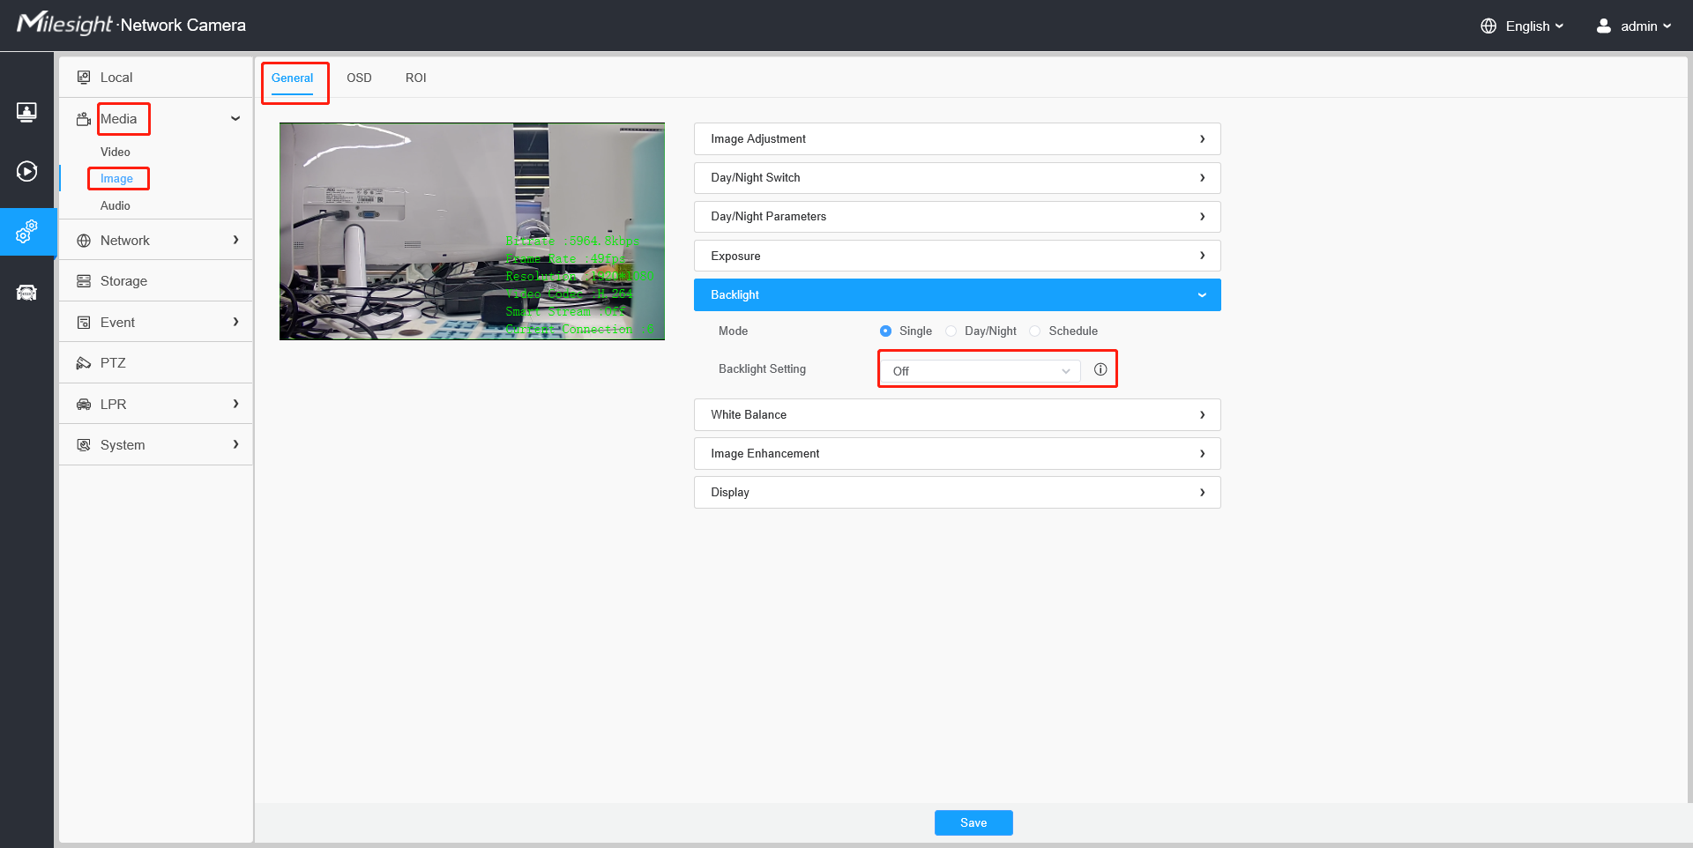
Task: Click the language globe icon in header
Action: click(x=1488, y=26)
